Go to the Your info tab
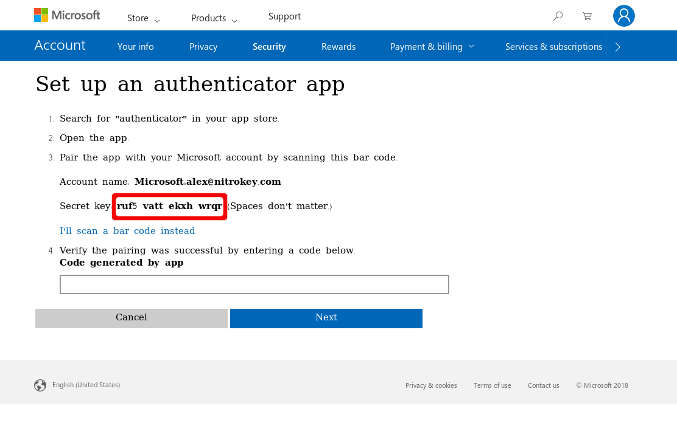Image resolution: width=677 pixels, height=448 pixels. click(135, 47)
